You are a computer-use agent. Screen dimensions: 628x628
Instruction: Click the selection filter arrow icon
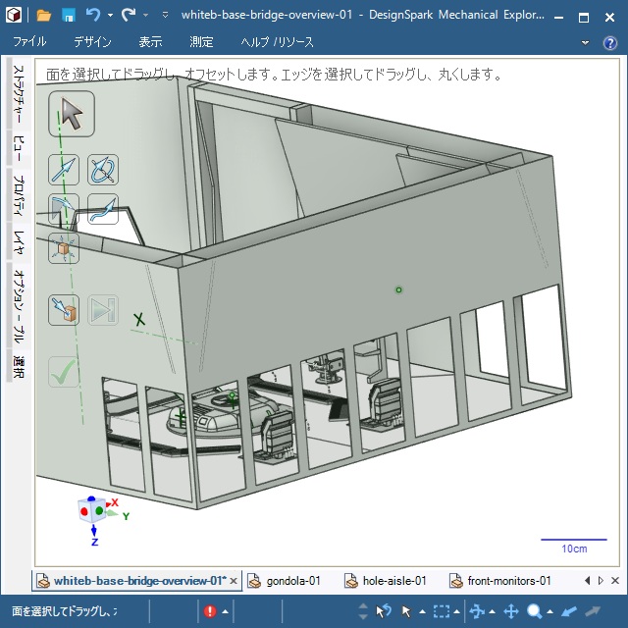[406, 611]
